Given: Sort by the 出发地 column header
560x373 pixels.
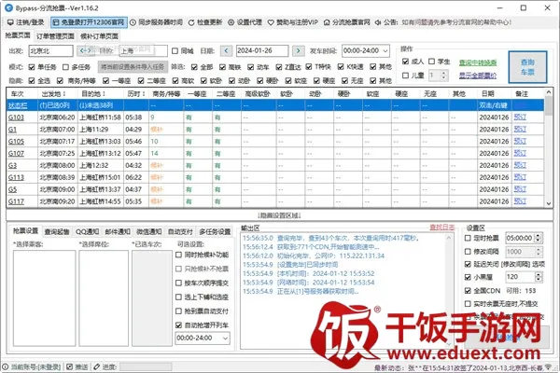Looking at the screenshot, I should (58, 94).
